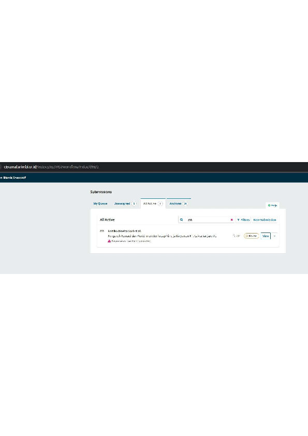The image size is (308, 436).
Task: Open the submission title link
Action: click(162, 236)
